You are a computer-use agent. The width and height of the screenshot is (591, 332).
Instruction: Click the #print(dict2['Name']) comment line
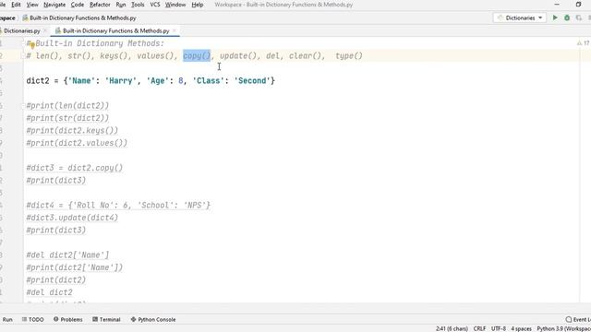[x=75, y=267]
